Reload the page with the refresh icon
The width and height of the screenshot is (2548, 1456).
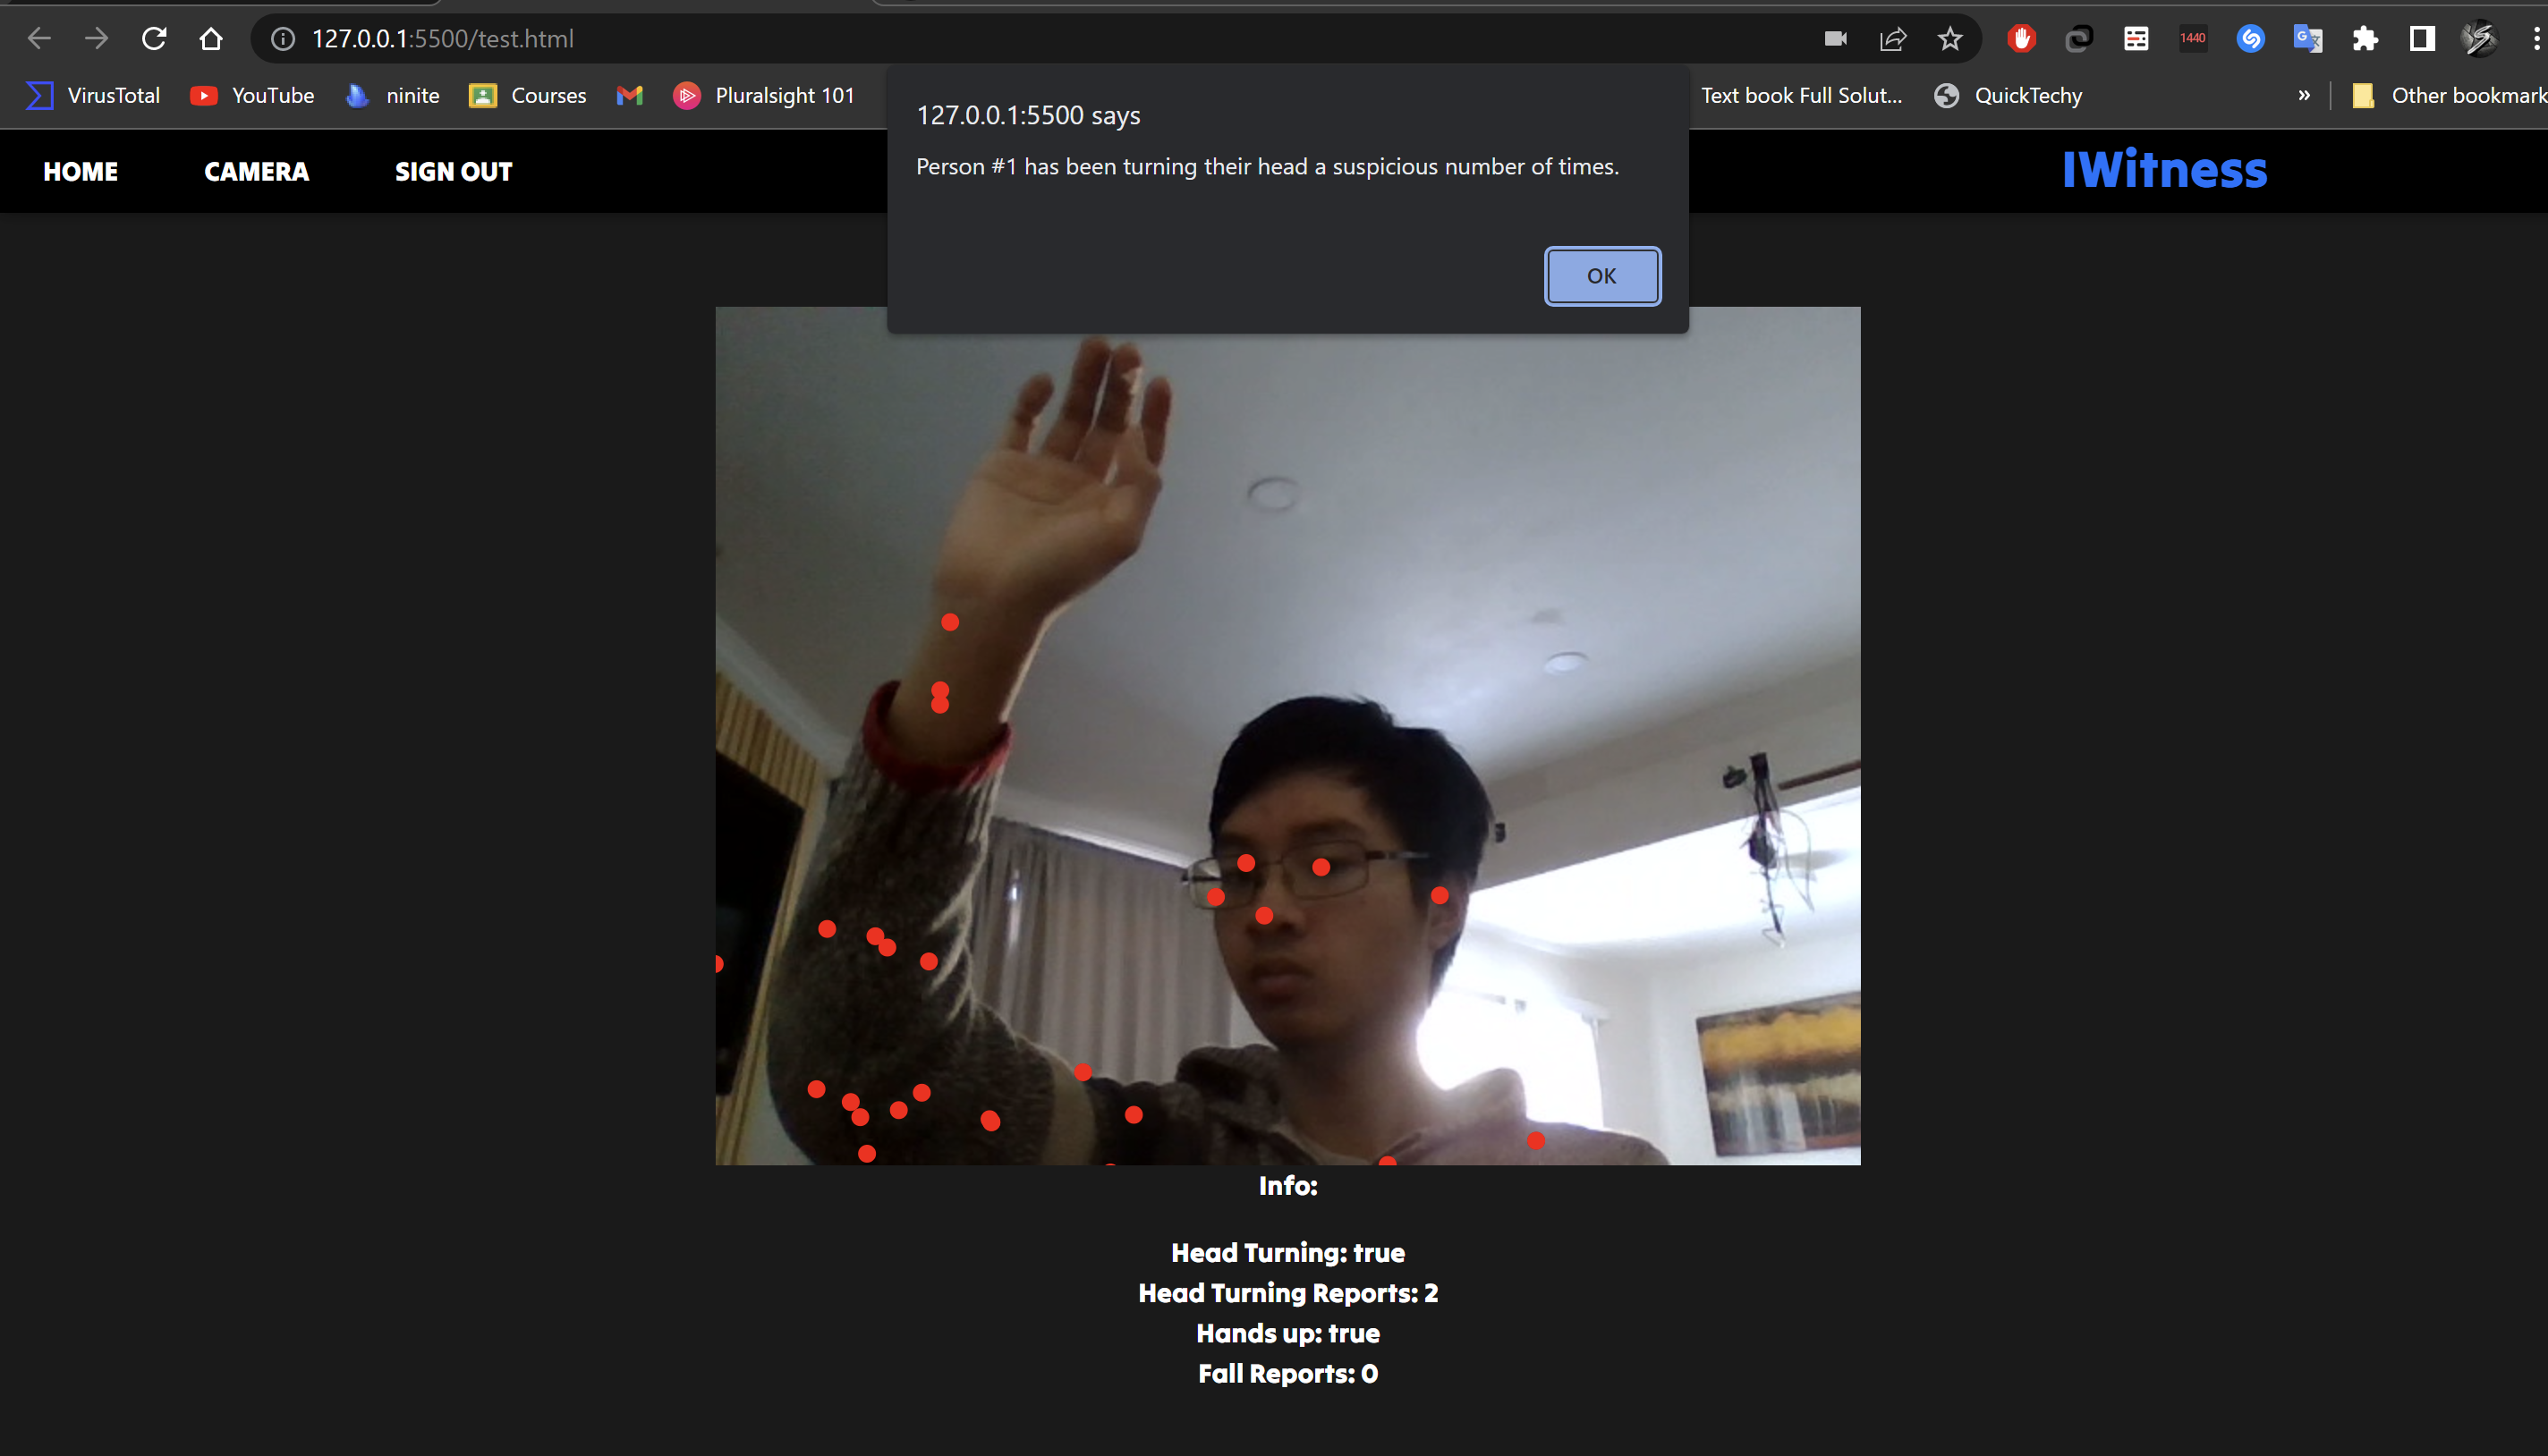154,39
